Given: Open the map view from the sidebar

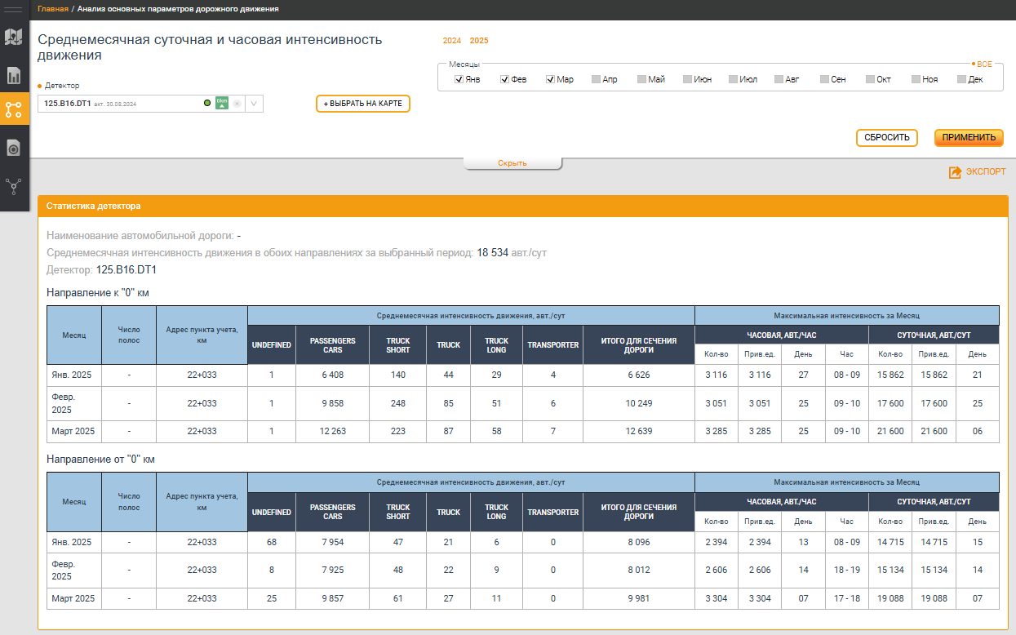Looking at the screenshot, I should coord(13,37).
